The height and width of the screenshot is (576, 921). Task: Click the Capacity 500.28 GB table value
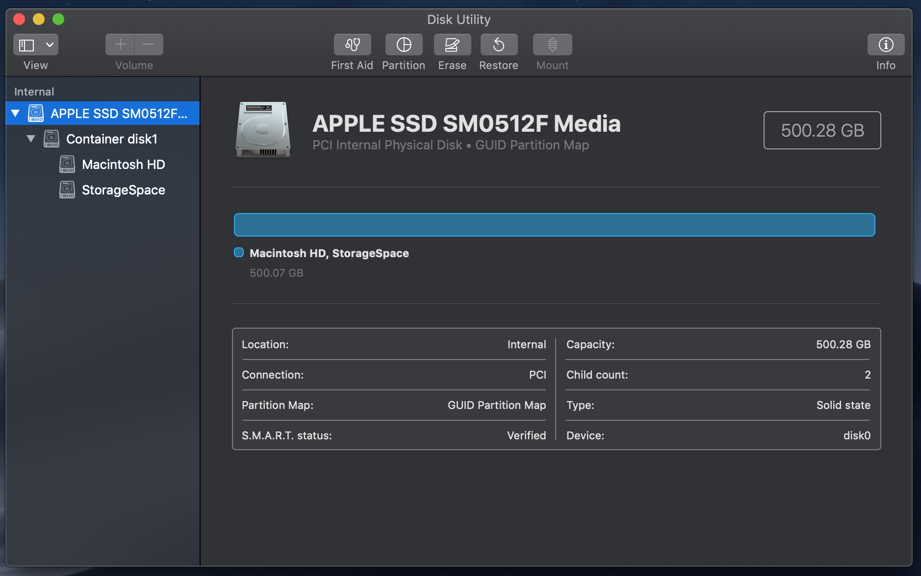pyautogui.click(x=844, y=344)
